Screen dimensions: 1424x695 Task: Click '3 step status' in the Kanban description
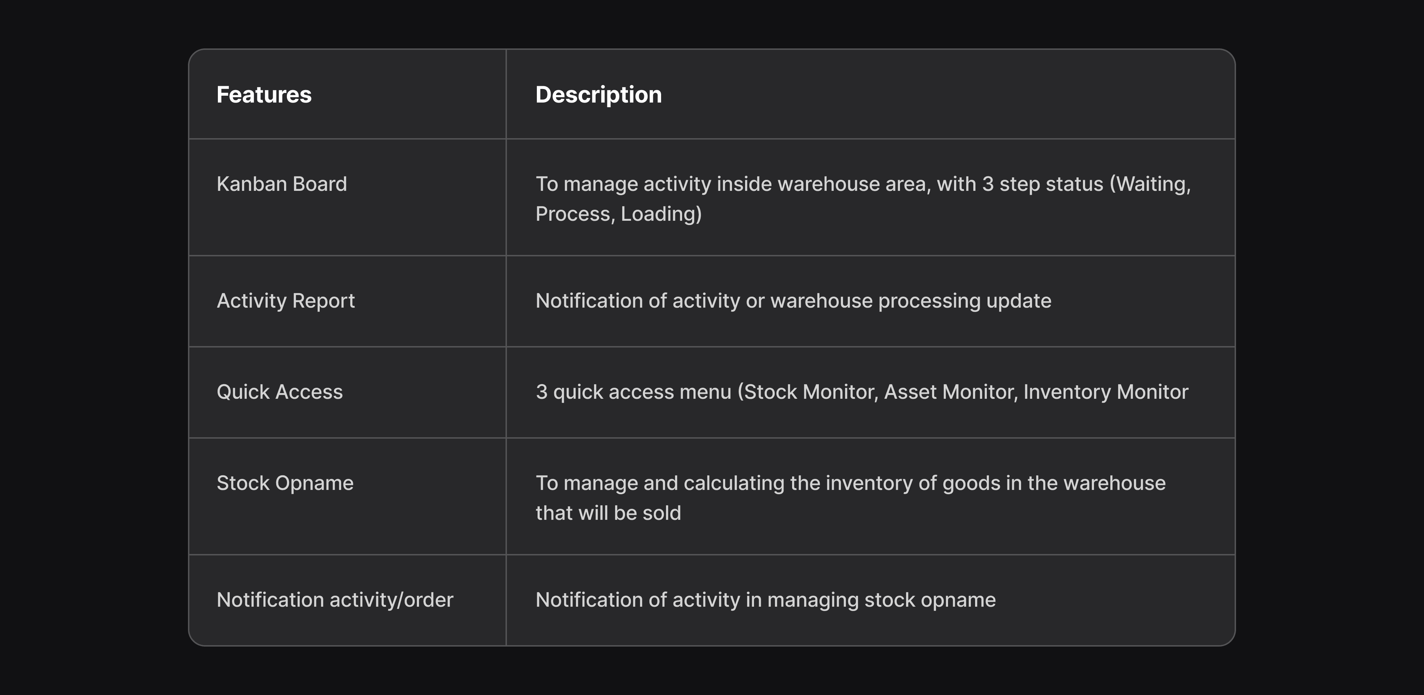[1043, 184]
